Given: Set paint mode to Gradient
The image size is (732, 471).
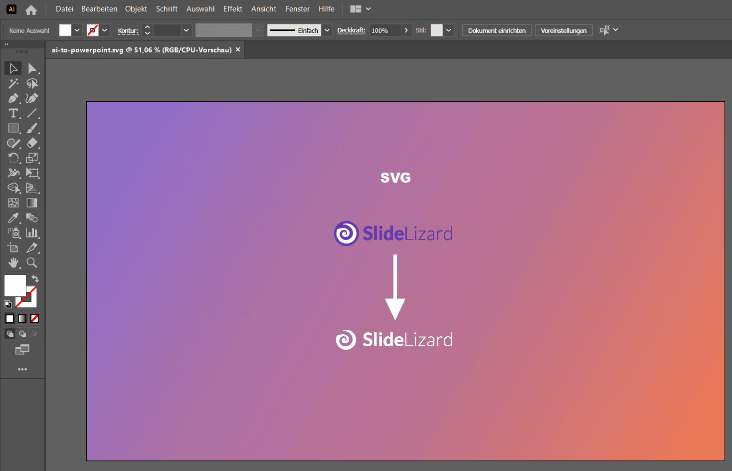Looking at the screenshot, I should 22,318.
